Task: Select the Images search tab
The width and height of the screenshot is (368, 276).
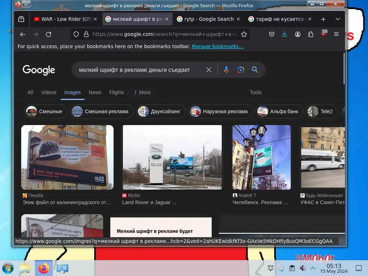Action: pos(73,92)
